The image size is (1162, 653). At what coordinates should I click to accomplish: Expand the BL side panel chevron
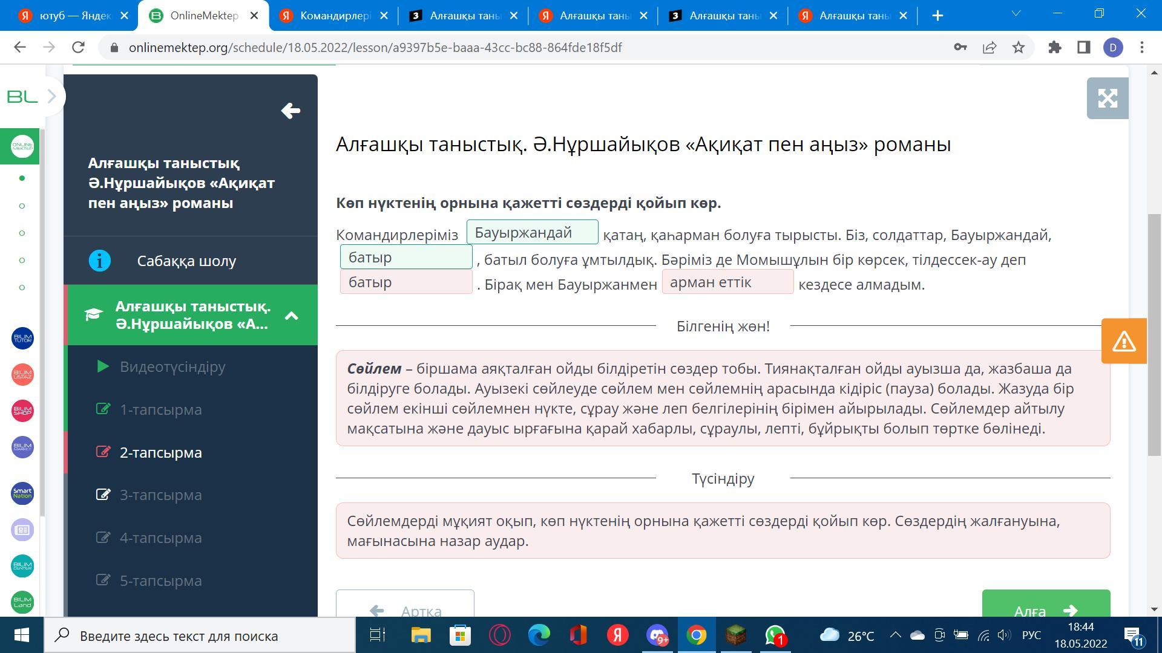pyautogui.click(x=51, y=96)
